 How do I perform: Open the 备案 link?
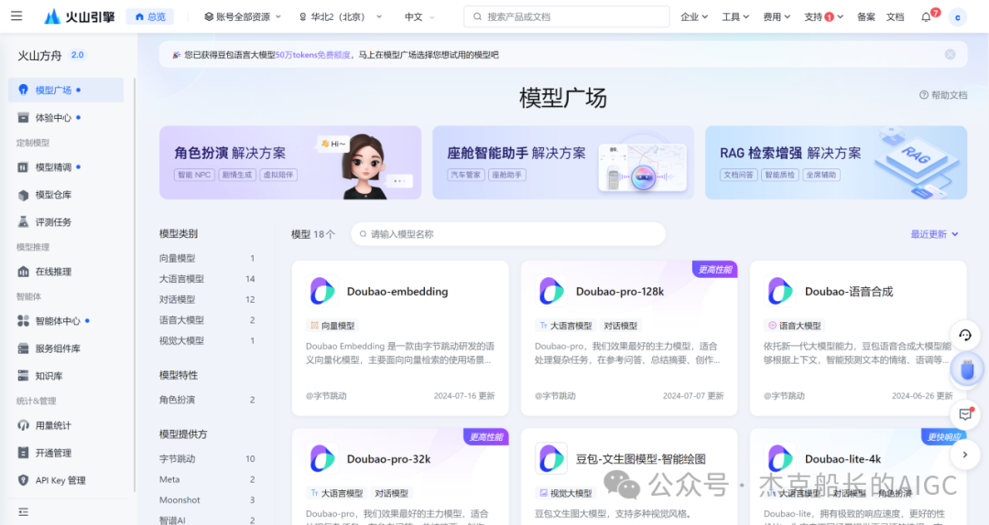[866, 17]
